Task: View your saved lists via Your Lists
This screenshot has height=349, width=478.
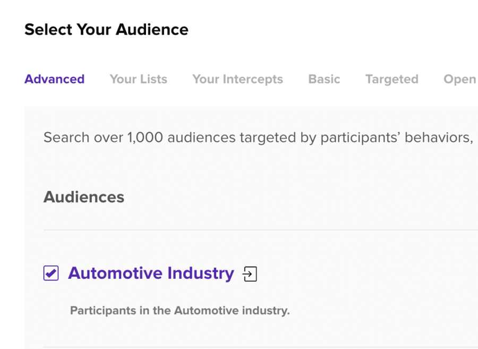Action: (139, 79)
